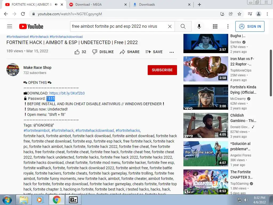Open the Bugha video thumbnail
The image size is (273, 205).
tap(206, 44)
